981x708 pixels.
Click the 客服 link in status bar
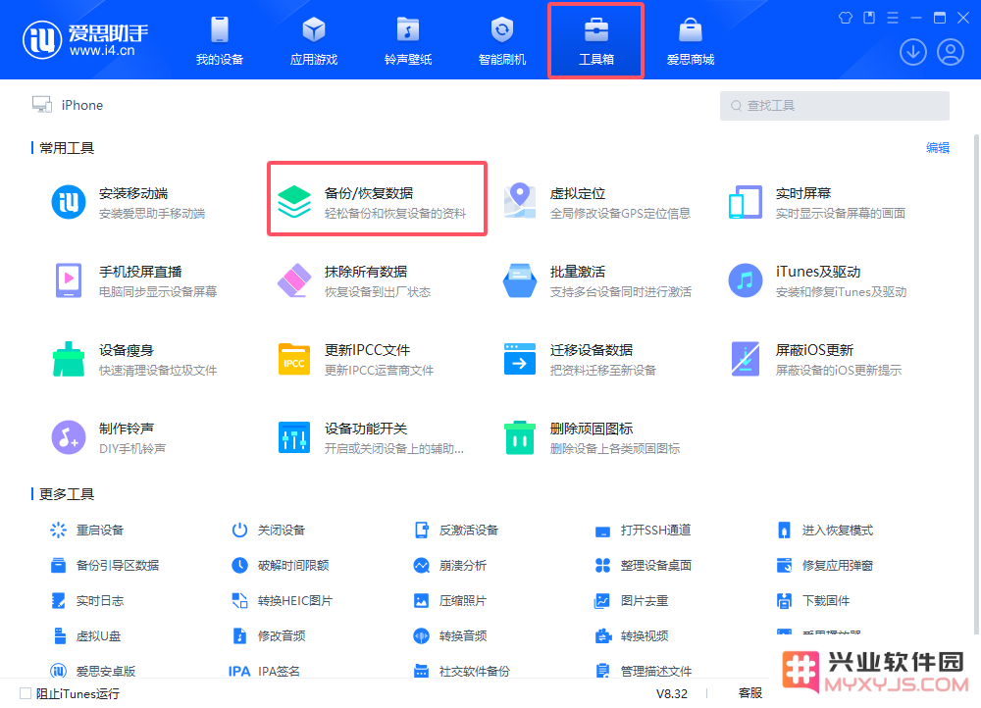[749, 693]
